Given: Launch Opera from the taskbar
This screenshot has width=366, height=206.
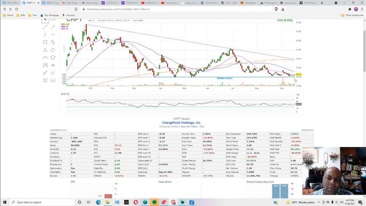Looking at the screenshot, I should 136,202.
